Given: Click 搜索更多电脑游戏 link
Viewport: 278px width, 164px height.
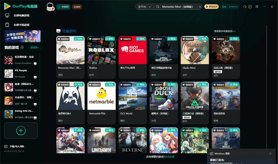Looking at the screenshot, I should click(225, 31).
